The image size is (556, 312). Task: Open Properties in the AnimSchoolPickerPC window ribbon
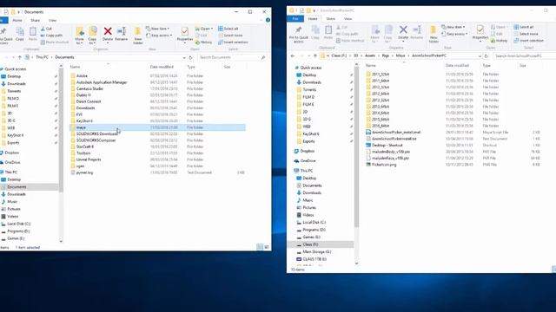click(x=480, y=33)
